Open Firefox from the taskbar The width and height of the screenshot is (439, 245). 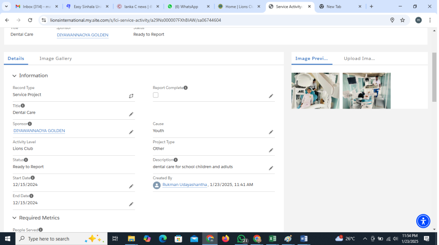pyautogui.click(x=226, y=239)
